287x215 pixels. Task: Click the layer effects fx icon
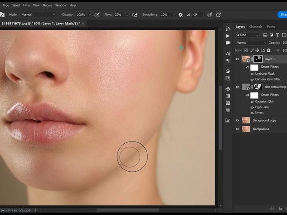(x=280, y=209)
